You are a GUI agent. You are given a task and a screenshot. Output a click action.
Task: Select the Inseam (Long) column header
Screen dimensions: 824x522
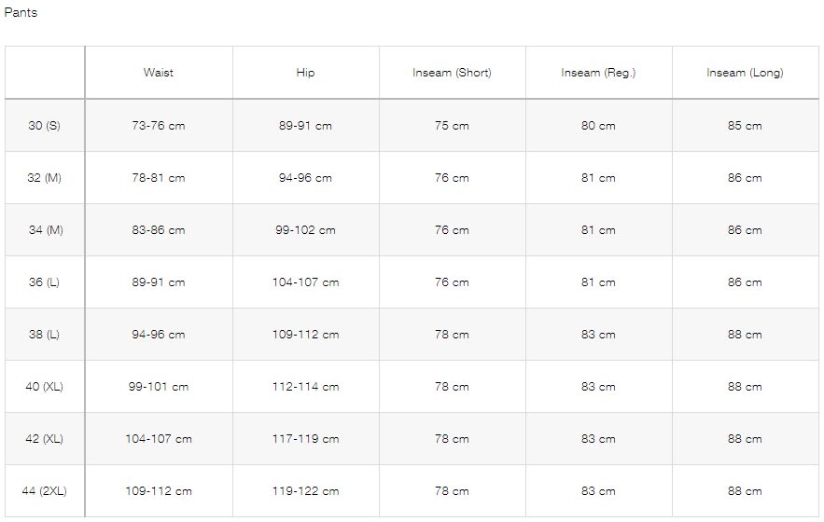tap(745, 73)
